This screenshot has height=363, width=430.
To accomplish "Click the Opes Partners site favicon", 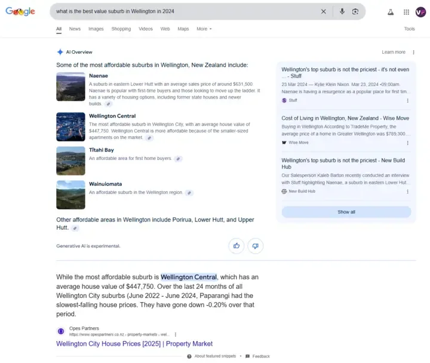I will (x=61, y=331).
